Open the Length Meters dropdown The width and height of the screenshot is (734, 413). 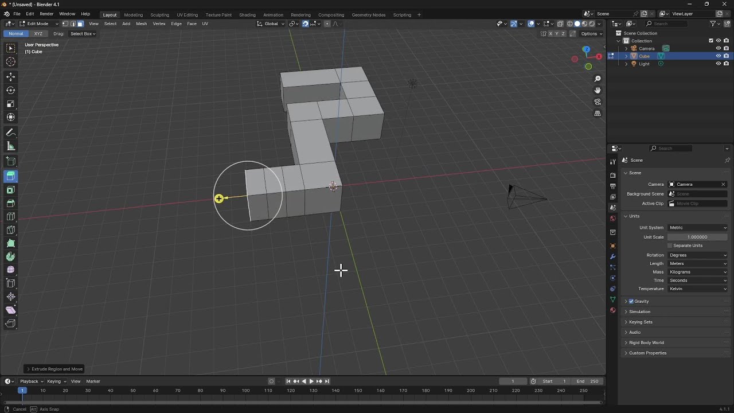point(698,264)
